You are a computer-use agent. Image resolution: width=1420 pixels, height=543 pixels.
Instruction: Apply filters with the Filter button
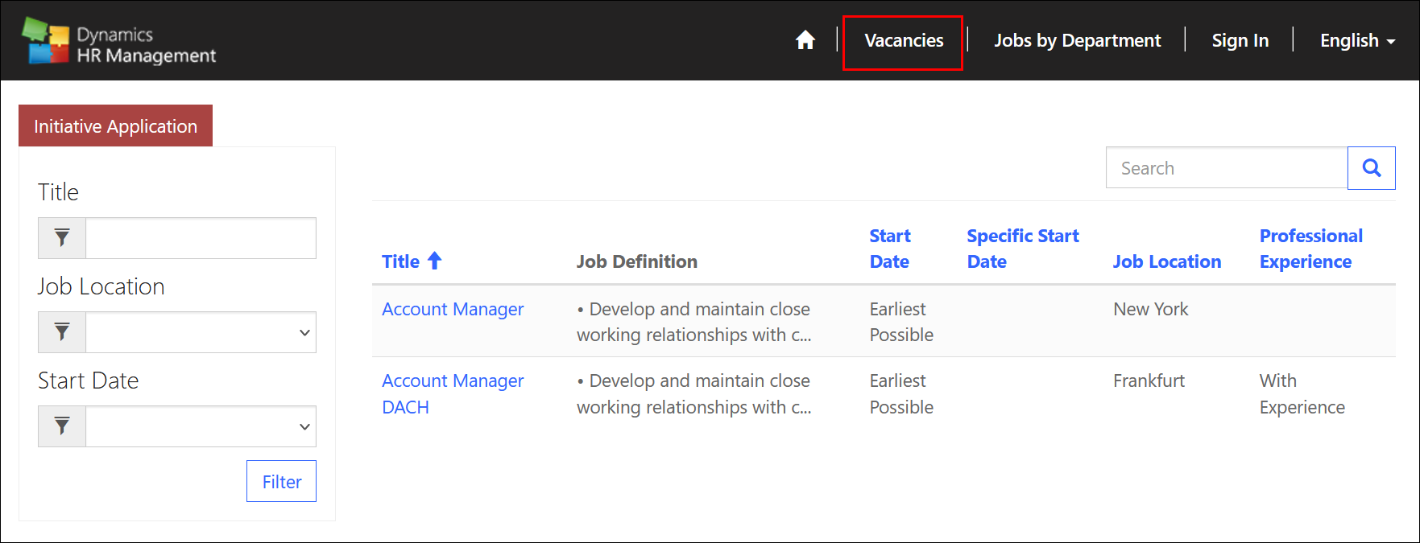coord(281,481)
